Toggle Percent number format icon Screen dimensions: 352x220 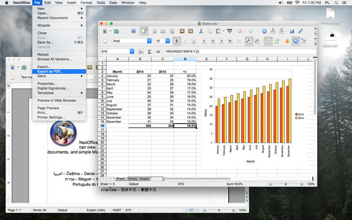coord(296,41)
